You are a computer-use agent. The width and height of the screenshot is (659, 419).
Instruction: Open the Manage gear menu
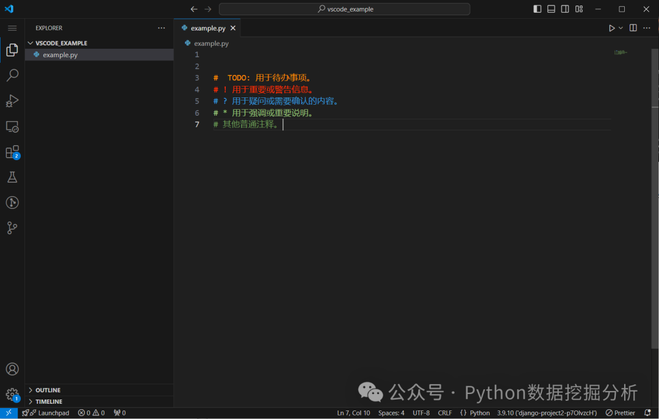[x=12, y=394]
